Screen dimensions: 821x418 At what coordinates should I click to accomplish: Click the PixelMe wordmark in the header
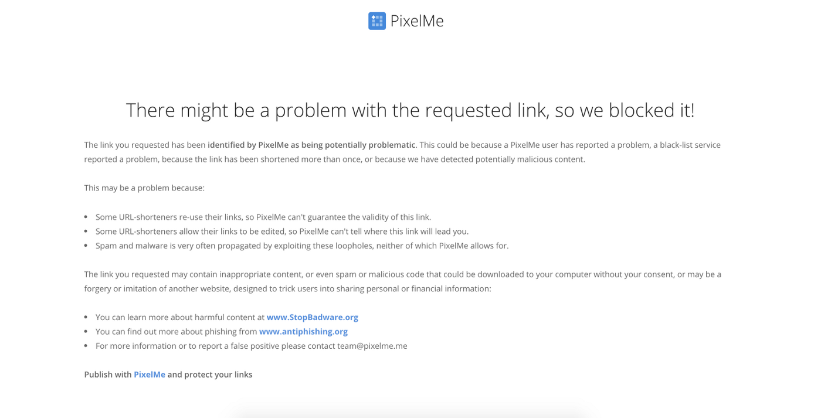click(417, 21)
